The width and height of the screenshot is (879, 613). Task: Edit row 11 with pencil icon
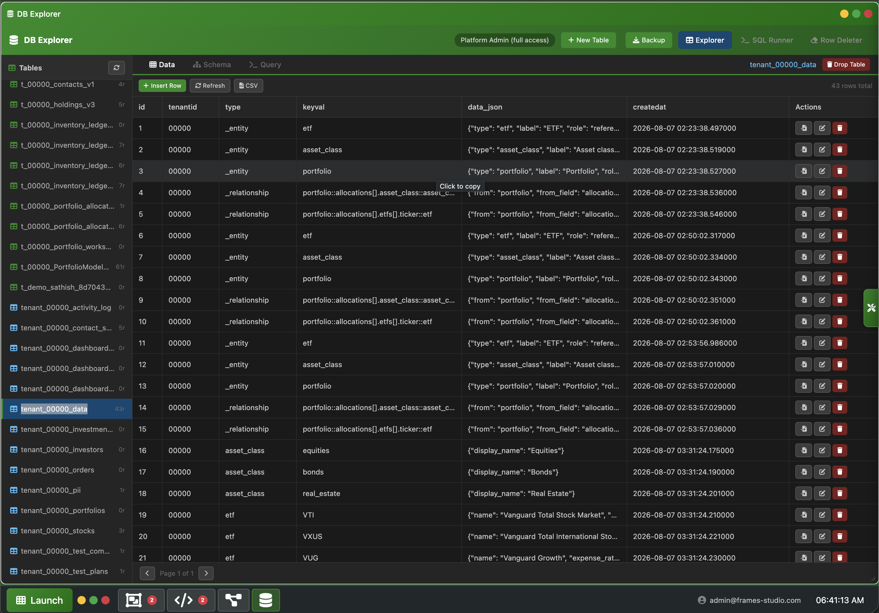tap(822, 343)
